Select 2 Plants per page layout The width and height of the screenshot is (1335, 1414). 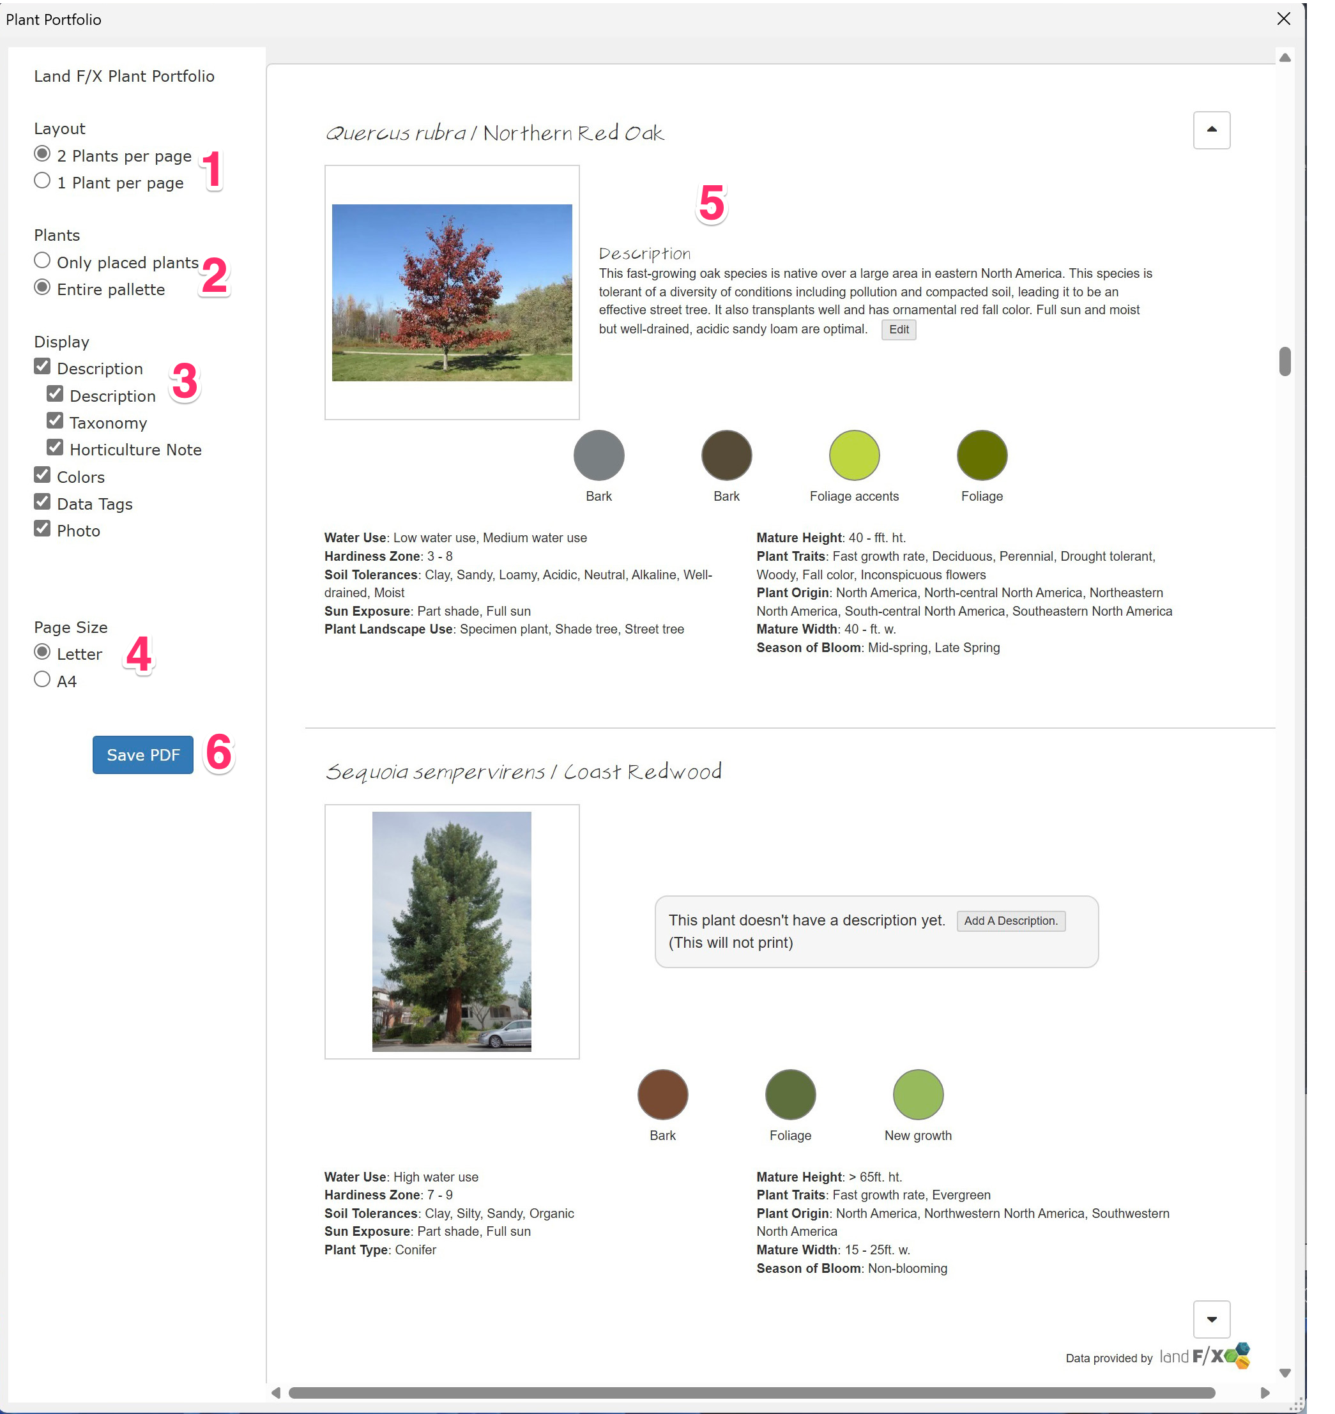tap(43, 155)
